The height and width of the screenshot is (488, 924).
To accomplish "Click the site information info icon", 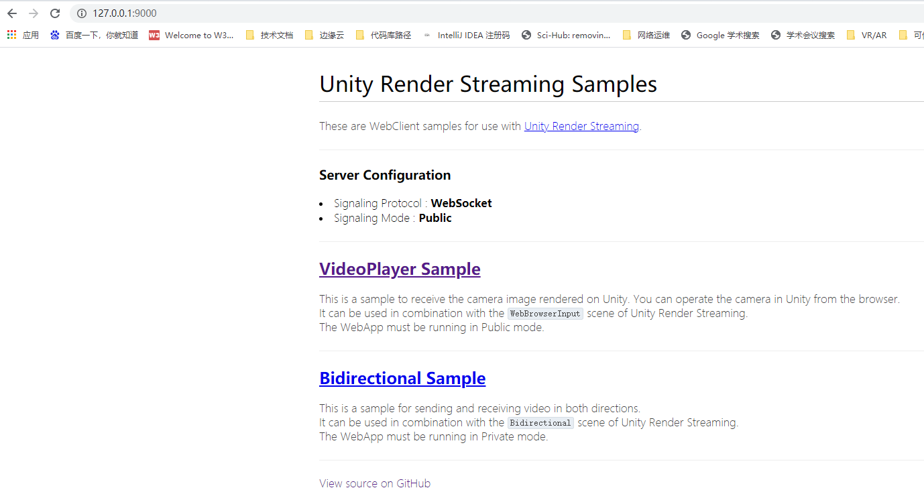I will pos(81,13).
